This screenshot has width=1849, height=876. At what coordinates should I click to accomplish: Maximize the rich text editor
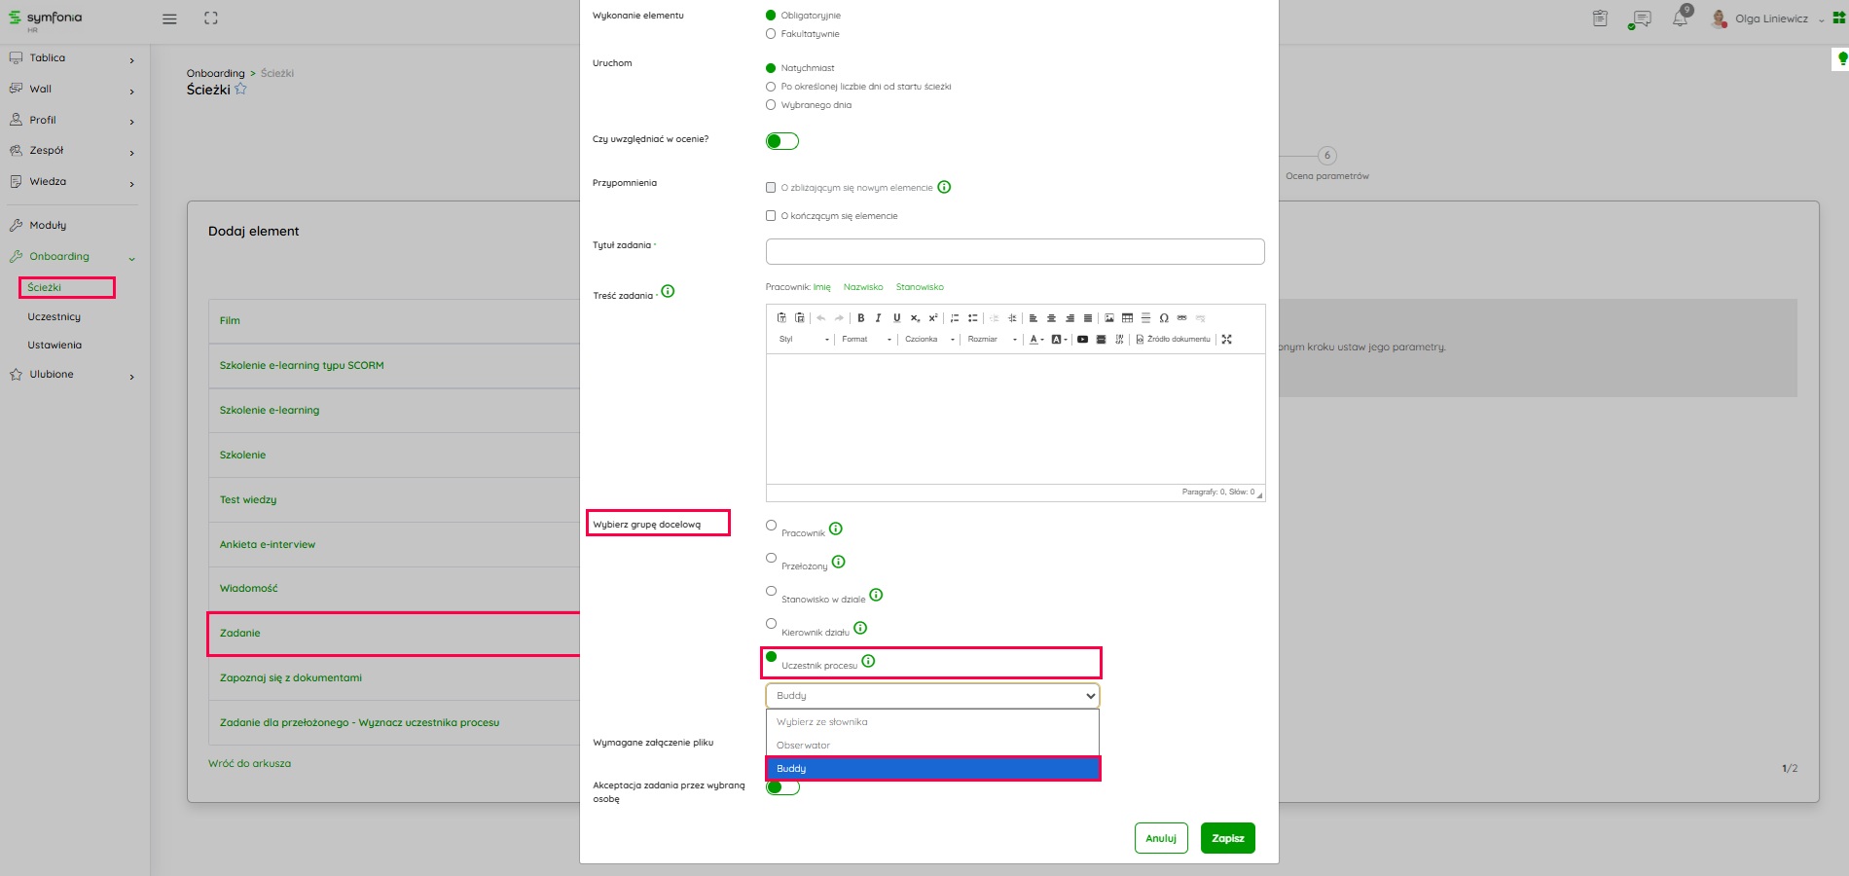pyautogui.click(x=1226, y=340)
